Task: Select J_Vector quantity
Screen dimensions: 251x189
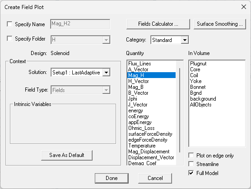Action: [x=151, y=105]
